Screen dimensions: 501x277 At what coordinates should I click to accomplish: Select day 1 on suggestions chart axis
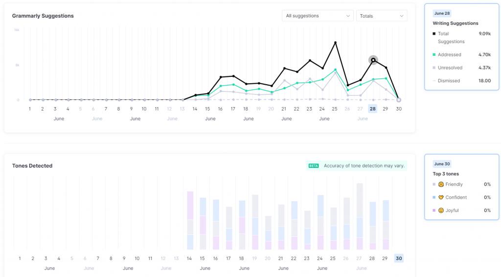tap(30, 109)
